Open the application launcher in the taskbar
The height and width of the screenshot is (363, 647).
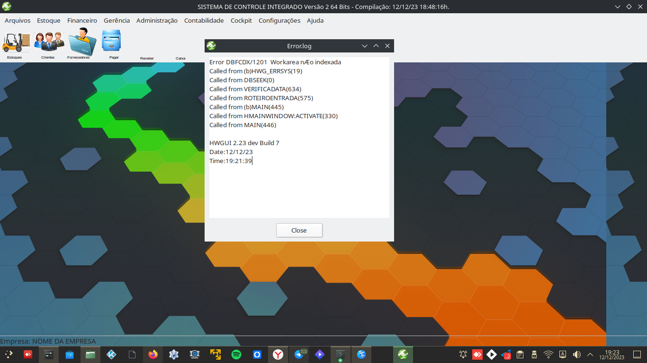[9, 354]
